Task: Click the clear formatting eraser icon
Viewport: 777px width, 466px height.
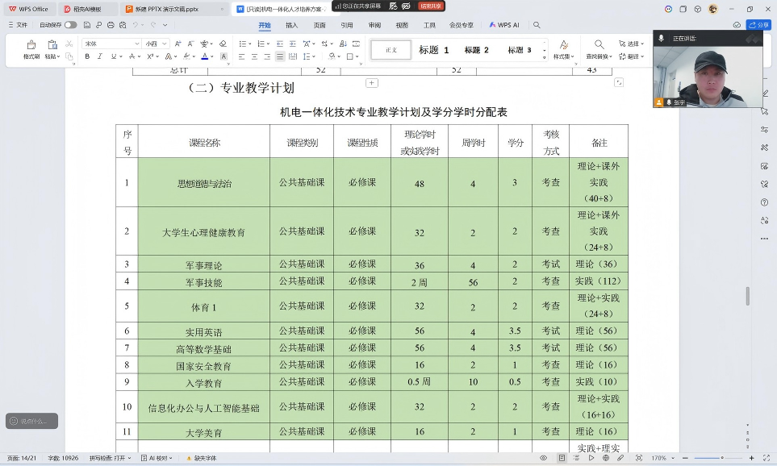Action: click(223, 44)
